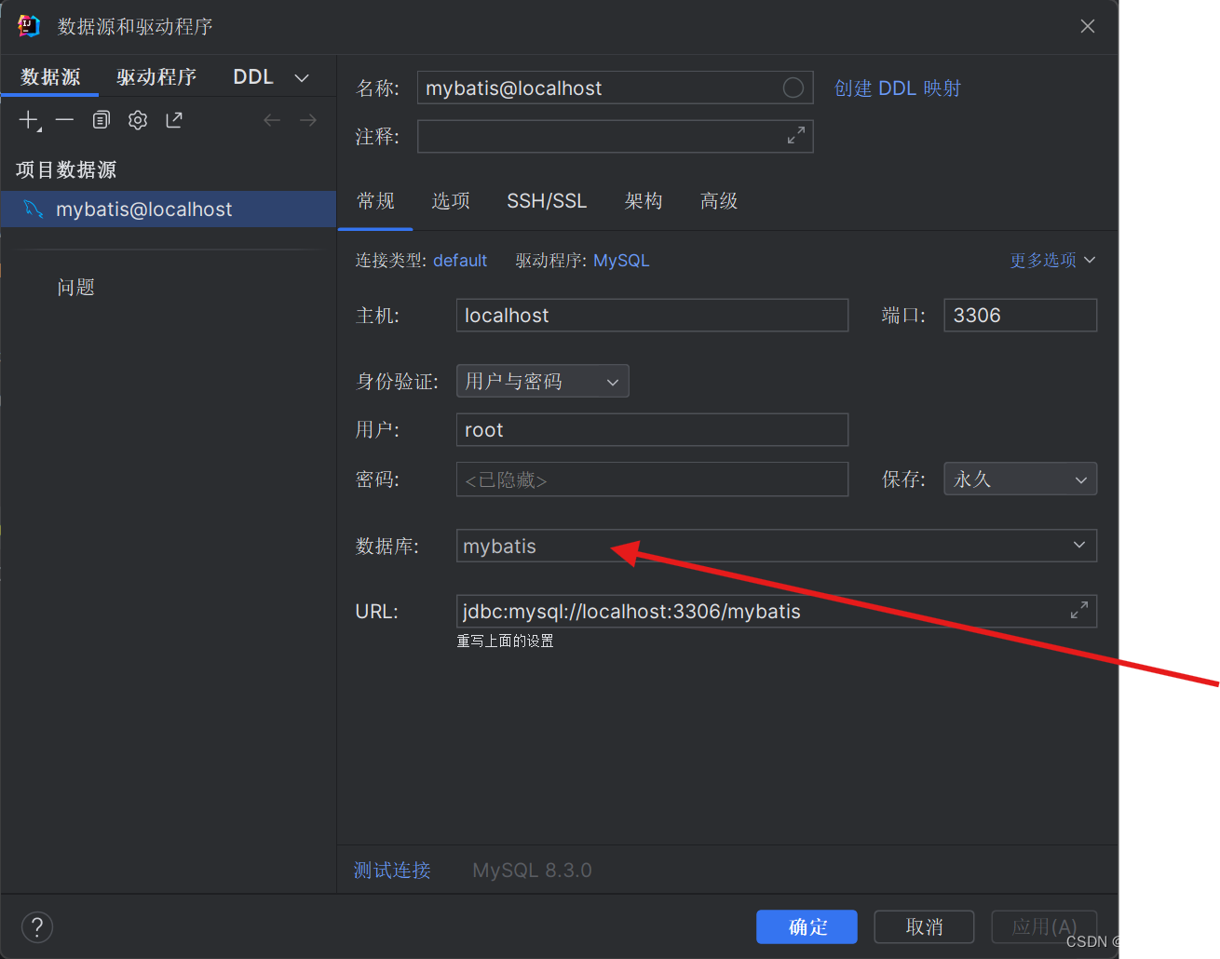The width and height of the screenshot is (1220, 959).
Task: Click the 主机 localhost field
Action: point(653,315)
